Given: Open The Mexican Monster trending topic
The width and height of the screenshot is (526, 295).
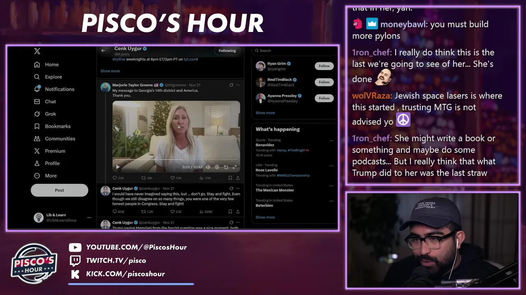Looking at the screenshot, I should click(275, 190).
